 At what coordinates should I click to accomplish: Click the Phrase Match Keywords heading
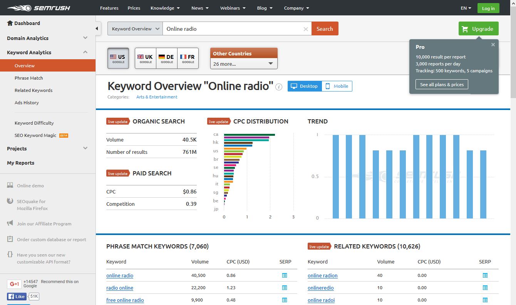click(x=157, y=246)
